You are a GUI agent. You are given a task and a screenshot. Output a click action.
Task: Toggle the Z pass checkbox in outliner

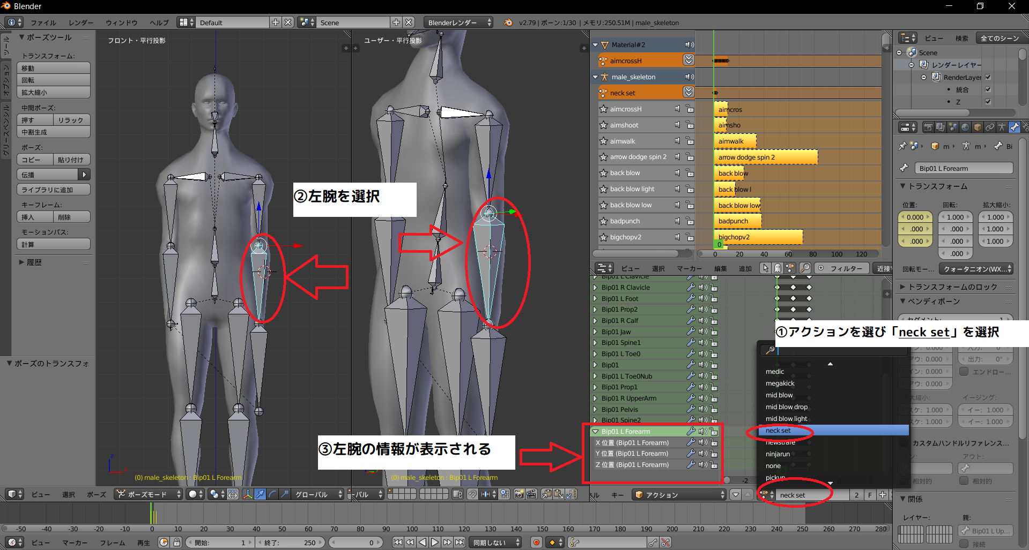tap(988, 102)
